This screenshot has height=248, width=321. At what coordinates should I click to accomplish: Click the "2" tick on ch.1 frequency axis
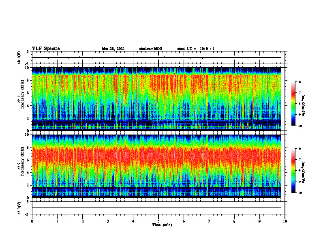pyautogui.click(x=28, y=118)
